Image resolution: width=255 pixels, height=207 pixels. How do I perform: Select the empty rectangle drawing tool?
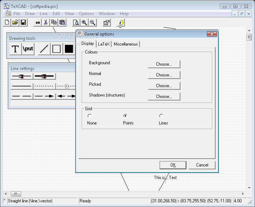56,49
